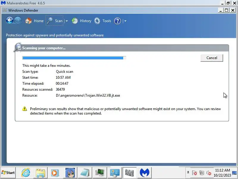238x179 pixels.
Task: Open the Windows Start menu
Action: tap(8, 173)
